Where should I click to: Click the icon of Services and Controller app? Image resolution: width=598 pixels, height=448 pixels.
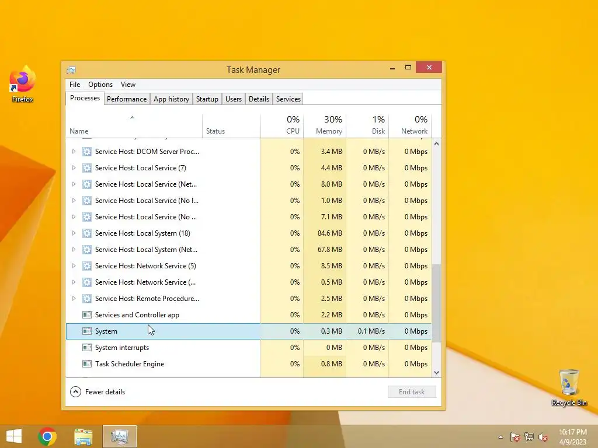tap(87, 315)
